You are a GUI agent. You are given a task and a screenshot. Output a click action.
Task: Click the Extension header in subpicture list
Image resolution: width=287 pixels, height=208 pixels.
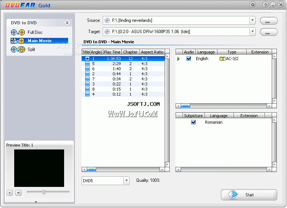pyautogui.click(x=249, y=116)
